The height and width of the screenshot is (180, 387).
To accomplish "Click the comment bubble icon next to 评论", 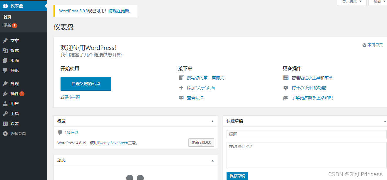I will point(5,70).
